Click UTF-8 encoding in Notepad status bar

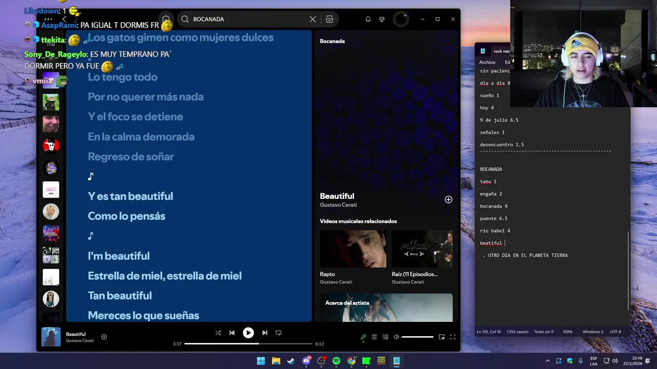[615, 332]
